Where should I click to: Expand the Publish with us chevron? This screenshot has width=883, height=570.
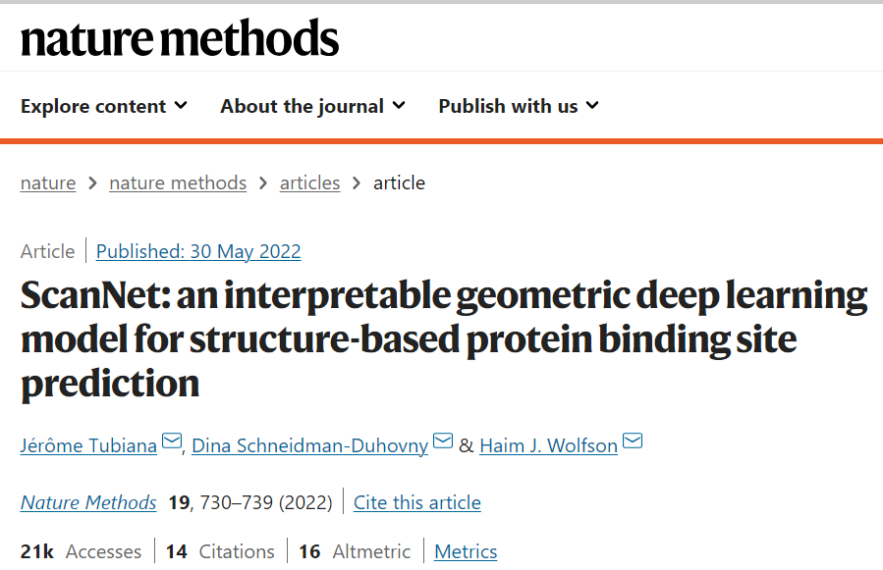(x=592, y=105)
